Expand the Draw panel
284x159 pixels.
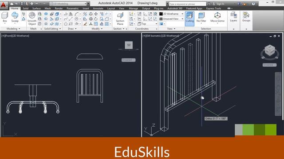(x=72, y=29)
